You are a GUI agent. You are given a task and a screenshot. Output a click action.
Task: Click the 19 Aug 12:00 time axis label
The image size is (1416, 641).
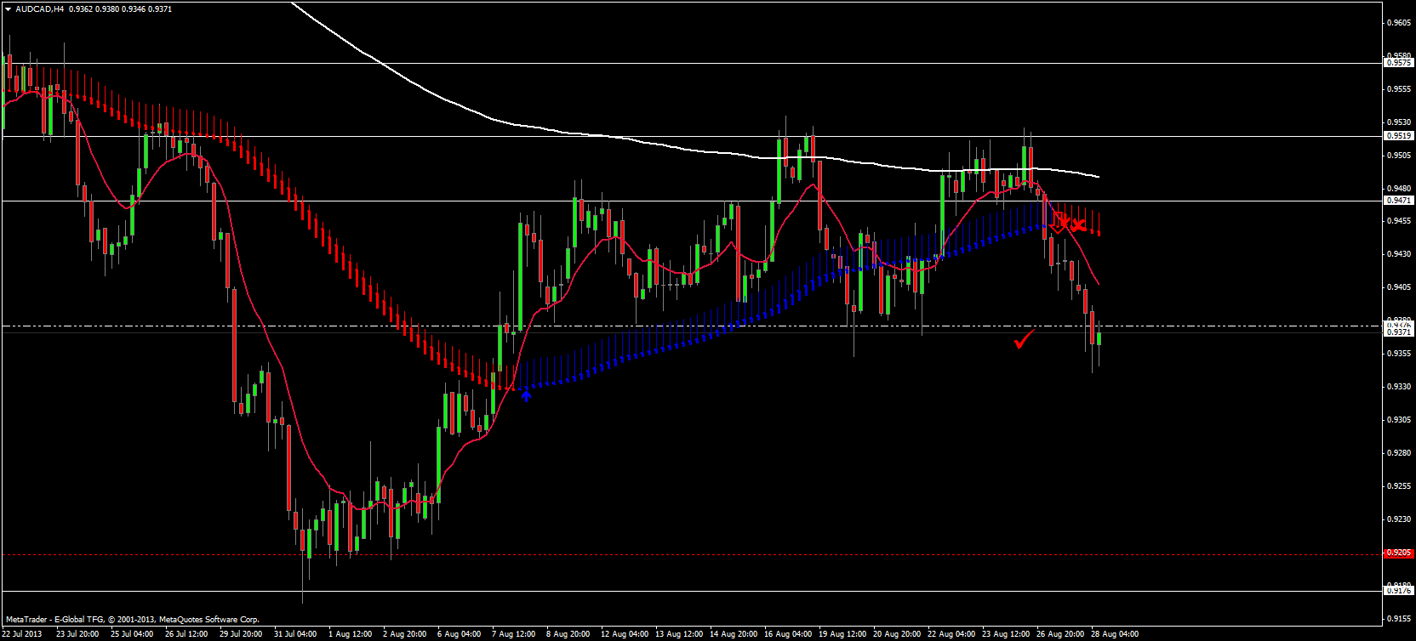click(842, 634)
